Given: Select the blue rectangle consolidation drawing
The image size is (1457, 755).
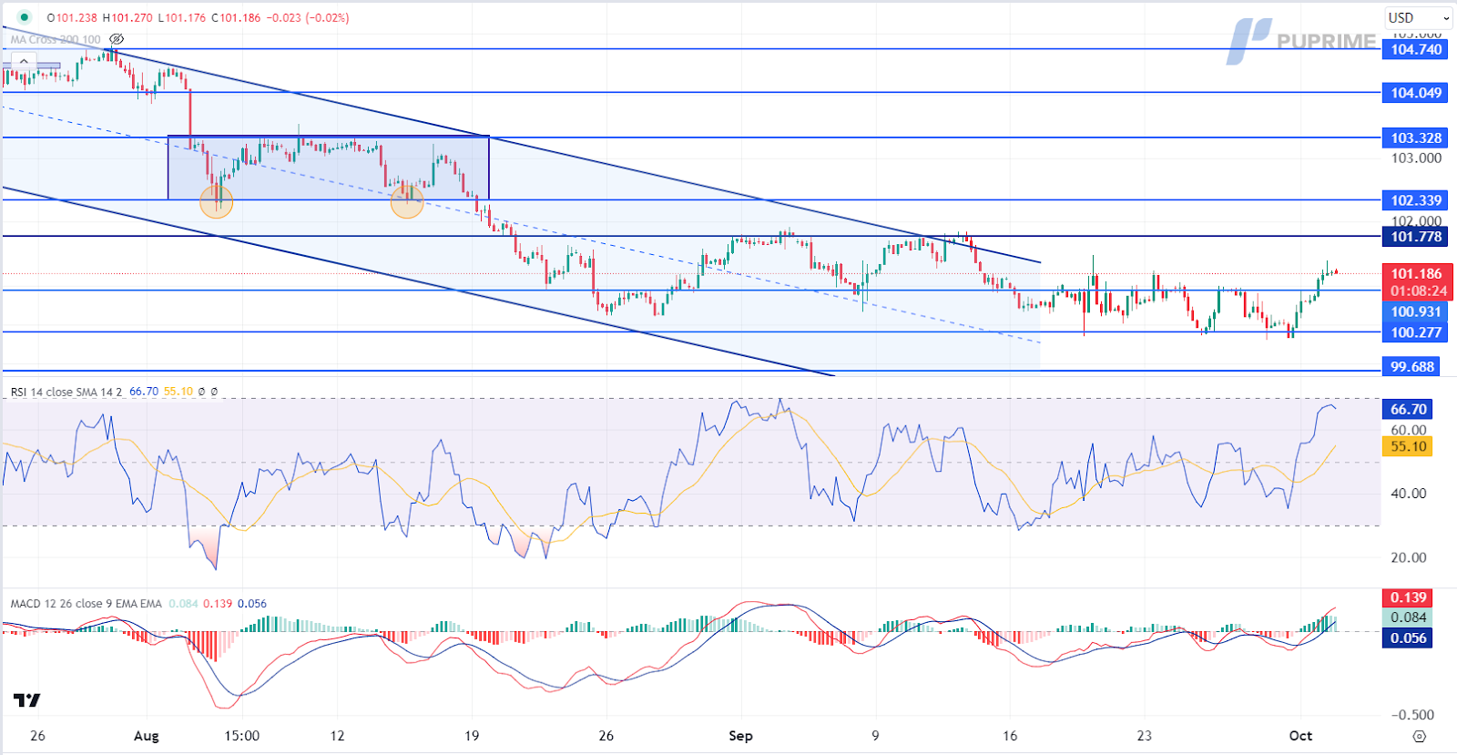Looking at the screenshot, I should [329, 168].
